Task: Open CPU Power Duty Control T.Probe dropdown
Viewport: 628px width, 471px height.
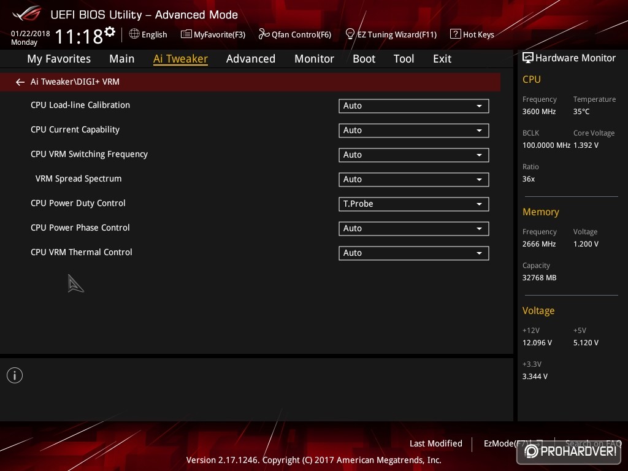Action: point(414,204)
